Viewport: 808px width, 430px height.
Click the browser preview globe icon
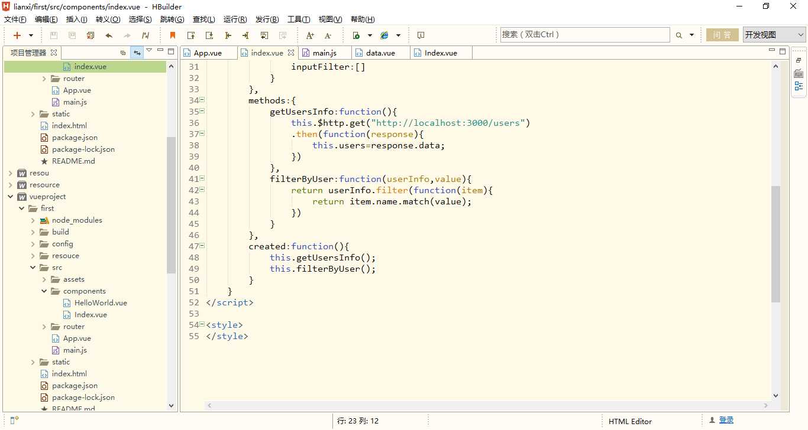[x=384, y=35]
